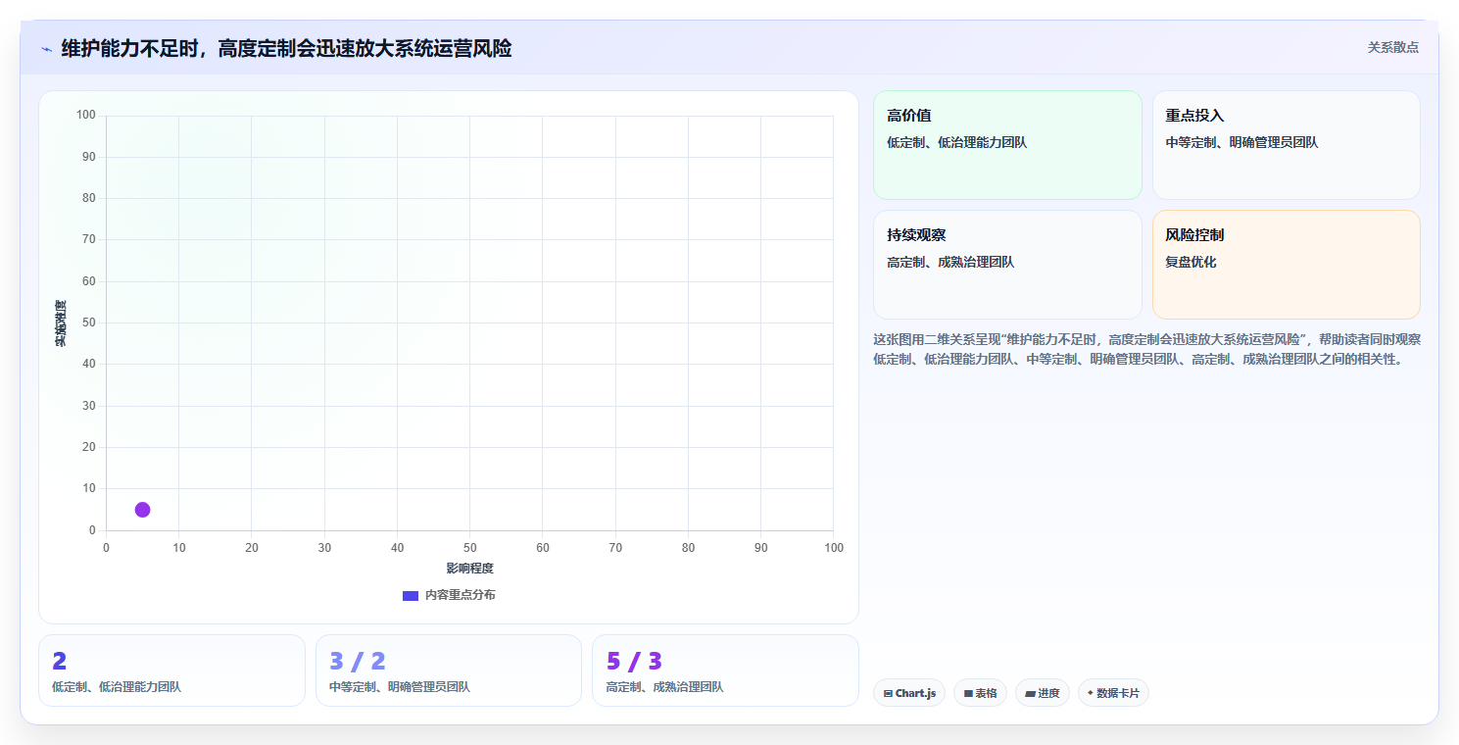This screenshot has width=1459, height=745.
Task: Click the 影响程度 x-axis title
Action: (x=469, y=569)
